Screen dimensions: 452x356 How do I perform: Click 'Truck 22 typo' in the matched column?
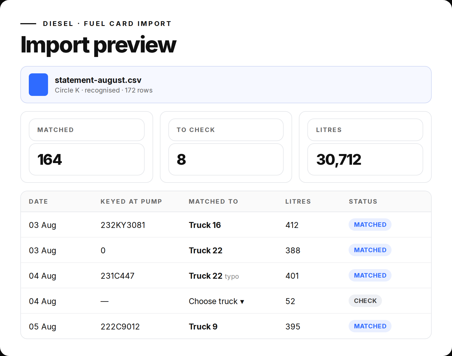coord(214,276)
